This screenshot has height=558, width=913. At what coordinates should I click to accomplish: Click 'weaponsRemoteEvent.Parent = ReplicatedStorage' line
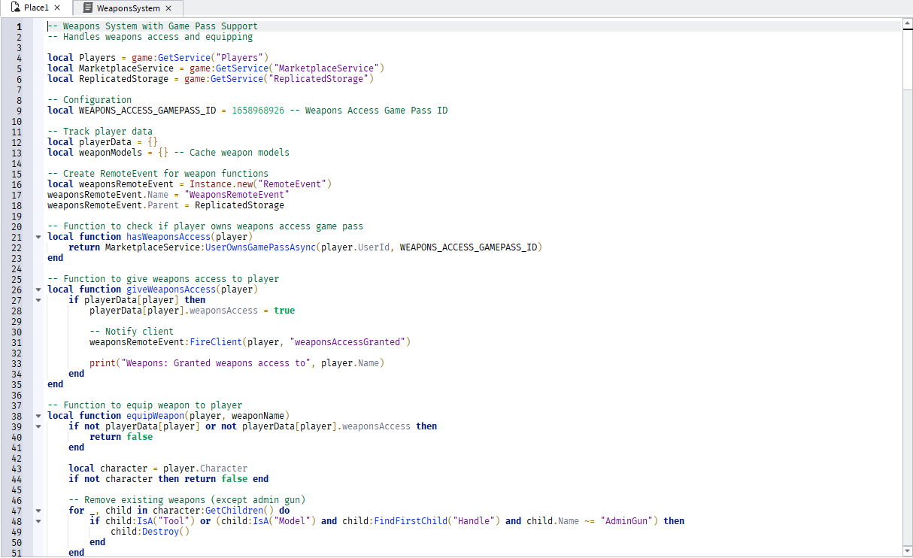pyautogui.click(x=165, y=205)
